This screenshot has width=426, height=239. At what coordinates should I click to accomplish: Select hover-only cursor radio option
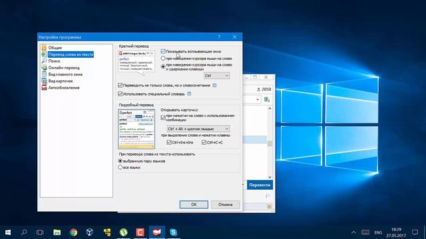(163, 58)
